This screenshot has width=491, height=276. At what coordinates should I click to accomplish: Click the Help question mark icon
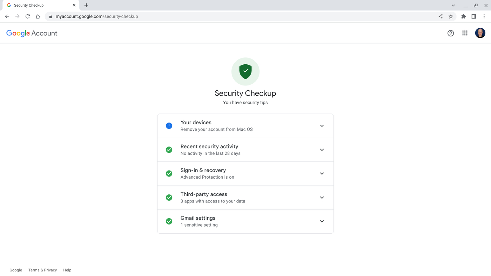[450, 33]
